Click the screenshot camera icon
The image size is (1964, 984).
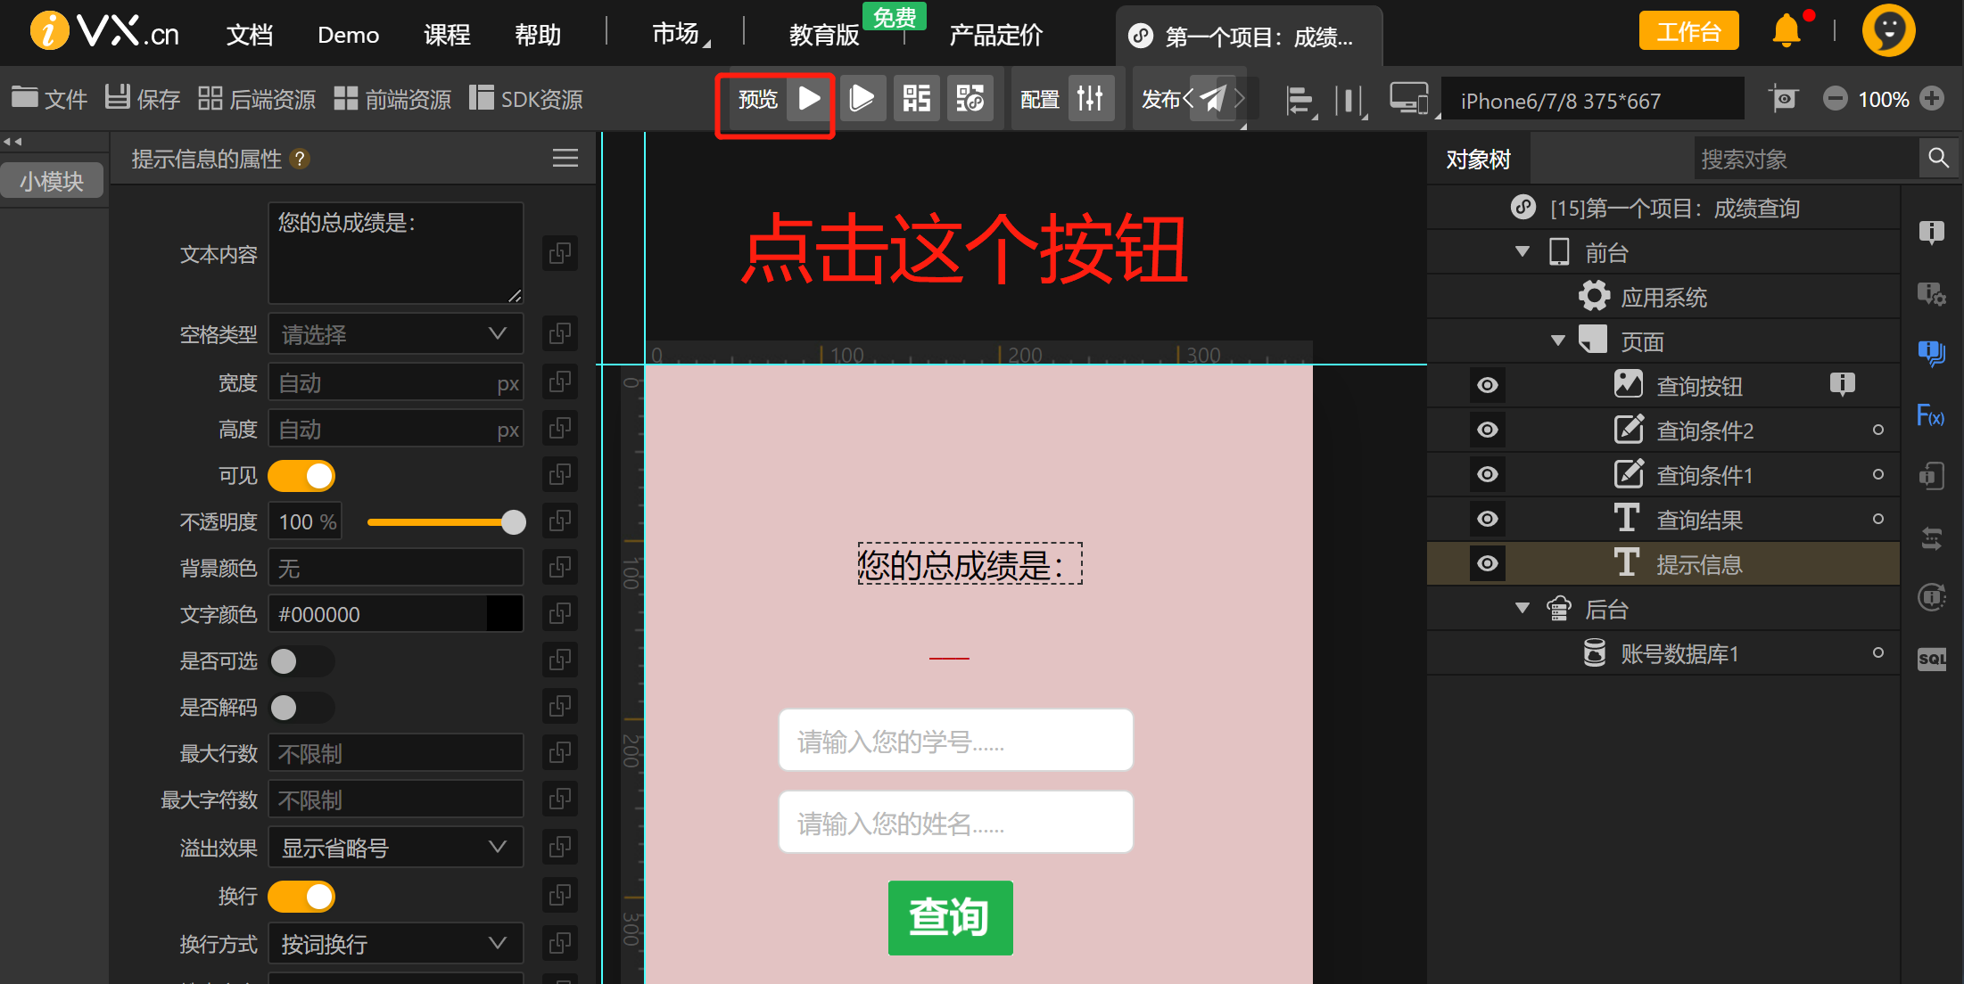point(1783,98)
